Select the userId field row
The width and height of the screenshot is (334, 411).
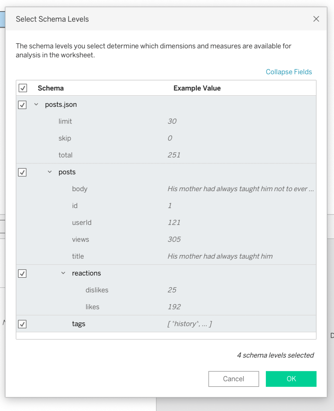click(82, 222)
